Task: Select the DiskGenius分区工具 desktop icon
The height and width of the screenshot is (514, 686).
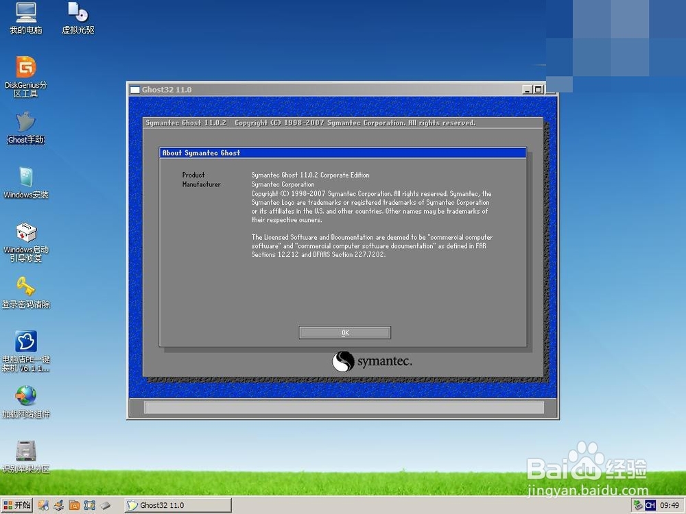Action: 26,77
